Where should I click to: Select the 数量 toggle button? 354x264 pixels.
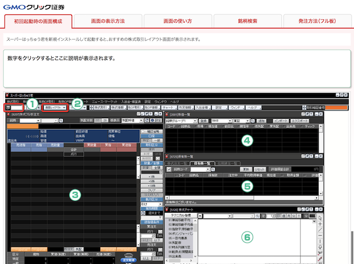146,168
